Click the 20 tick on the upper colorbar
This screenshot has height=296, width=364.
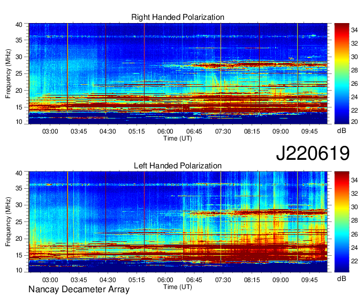click(x=355, y=122)
